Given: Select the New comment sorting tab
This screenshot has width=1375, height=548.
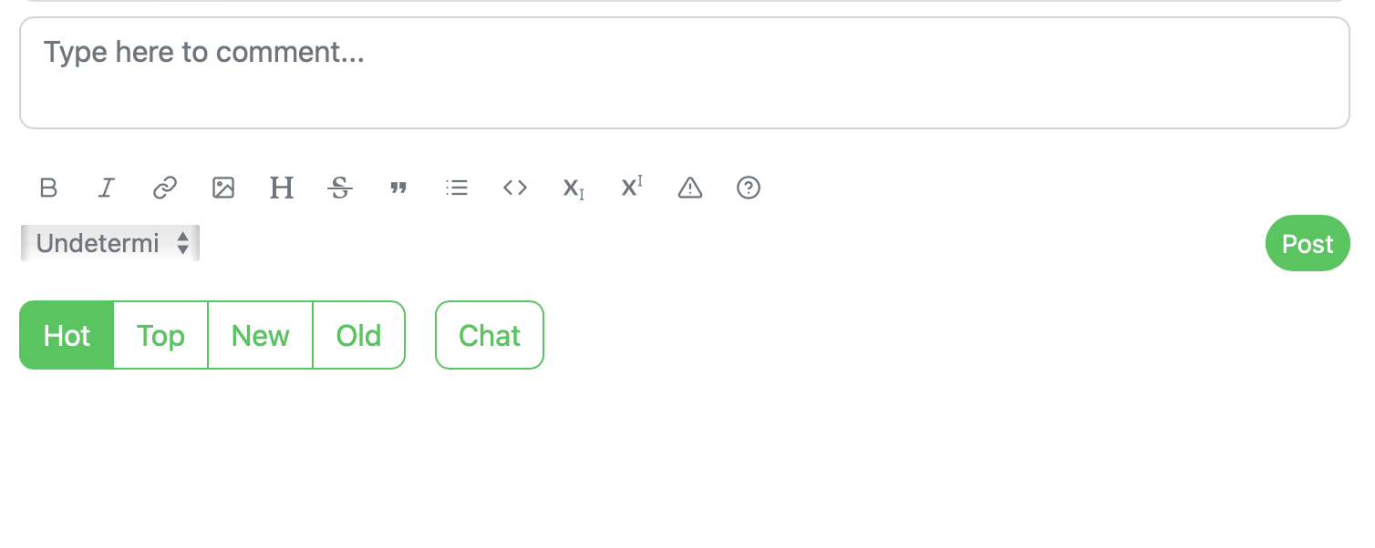Looking at the screenshot, I should point(260,335).
